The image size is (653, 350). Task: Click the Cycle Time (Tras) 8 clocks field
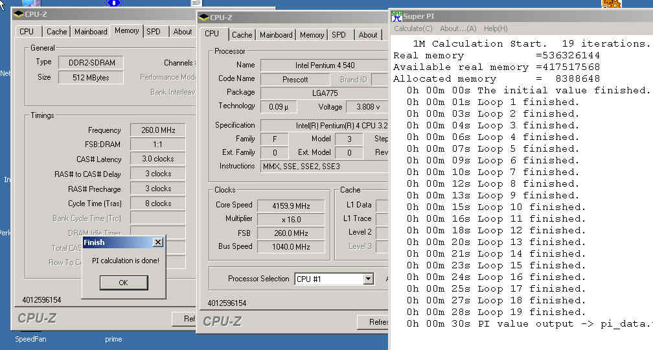(x=158, y=204)
